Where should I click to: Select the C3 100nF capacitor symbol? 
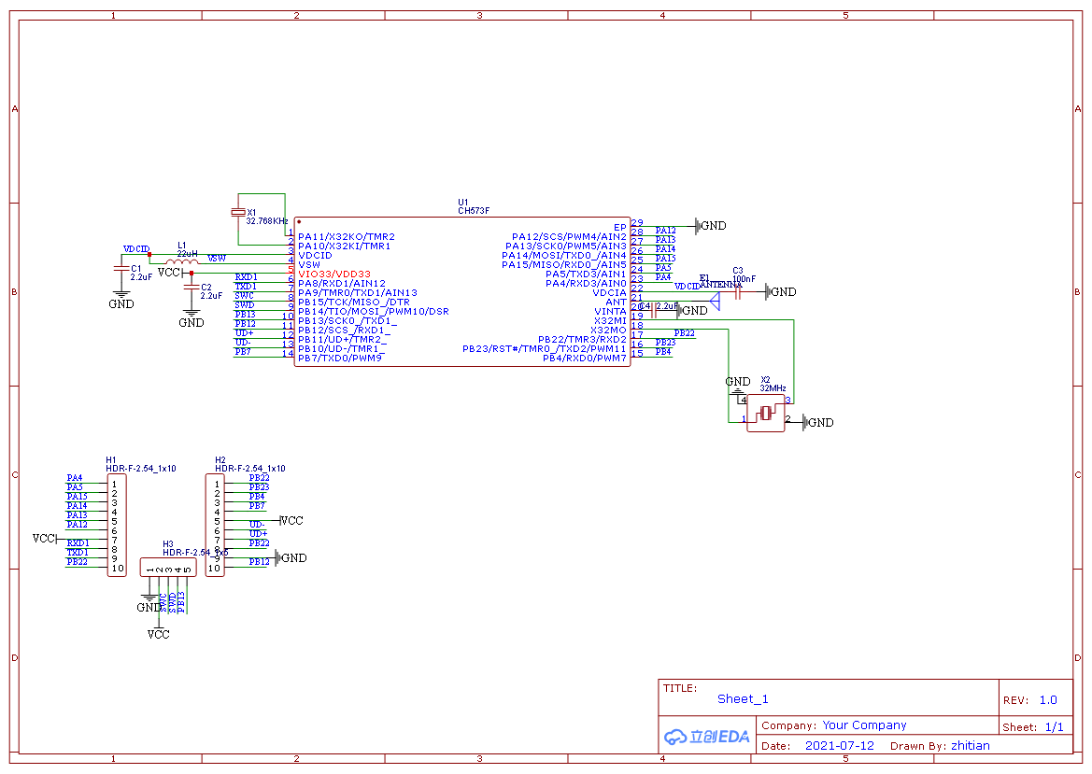[x=737, y=292]
